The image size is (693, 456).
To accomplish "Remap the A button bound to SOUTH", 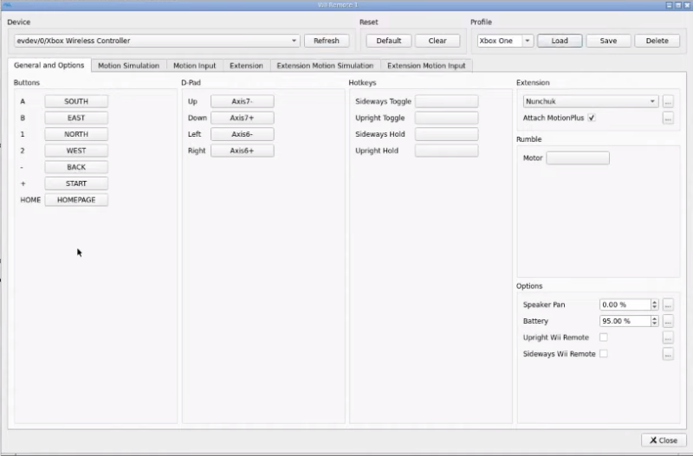I will [76, 101].
